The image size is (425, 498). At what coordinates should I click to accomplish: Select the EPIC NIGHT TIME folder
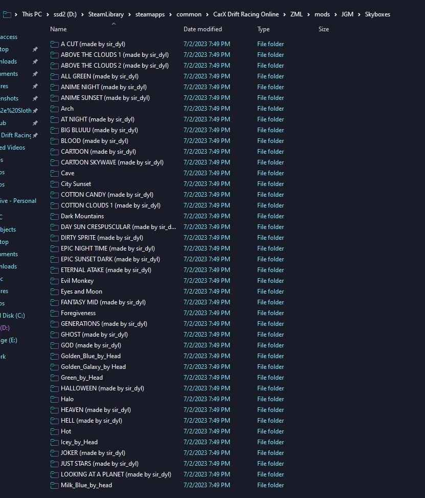click(108, 248)
